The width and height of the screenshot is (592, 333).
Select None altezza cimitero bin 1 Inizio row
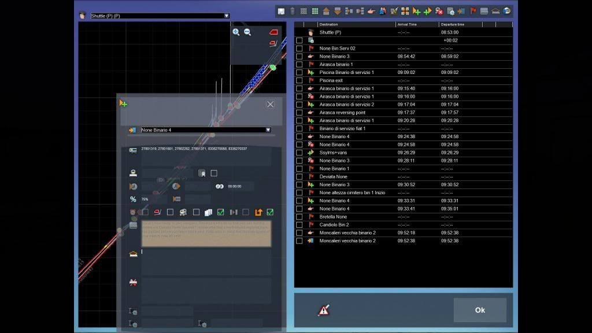point(403,193)
